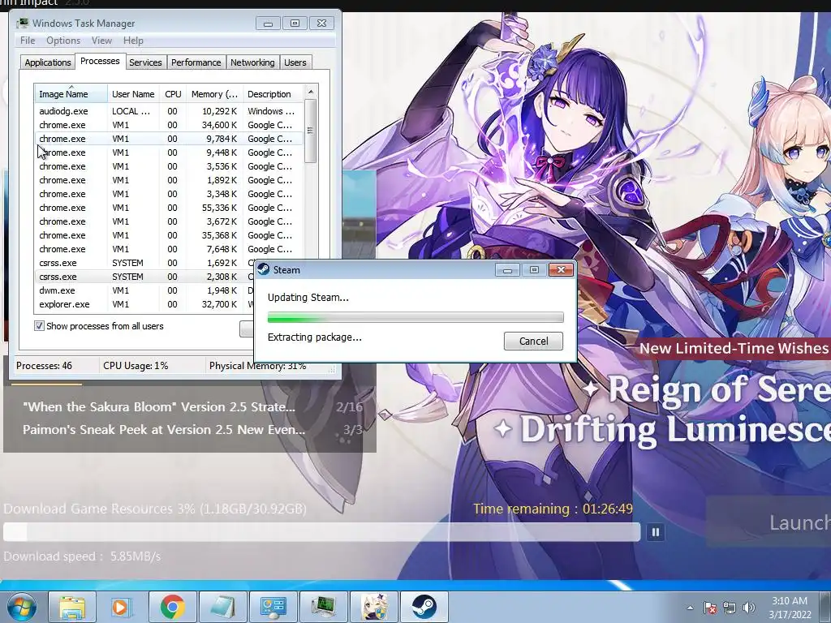831x623 pixels.
Task: Select csrss.exe using 2,308 K memory
Action: point(144,277)
